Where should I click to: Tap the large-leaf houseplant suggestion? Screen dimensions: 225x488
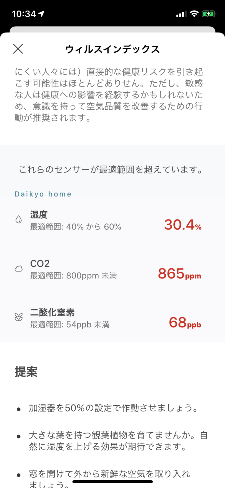click(x=118, y=441)
